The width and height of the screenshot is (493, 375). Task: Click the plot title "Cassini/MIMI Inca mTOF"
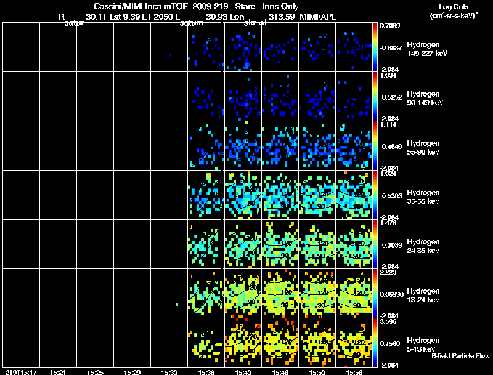click(x=141, y=6)
